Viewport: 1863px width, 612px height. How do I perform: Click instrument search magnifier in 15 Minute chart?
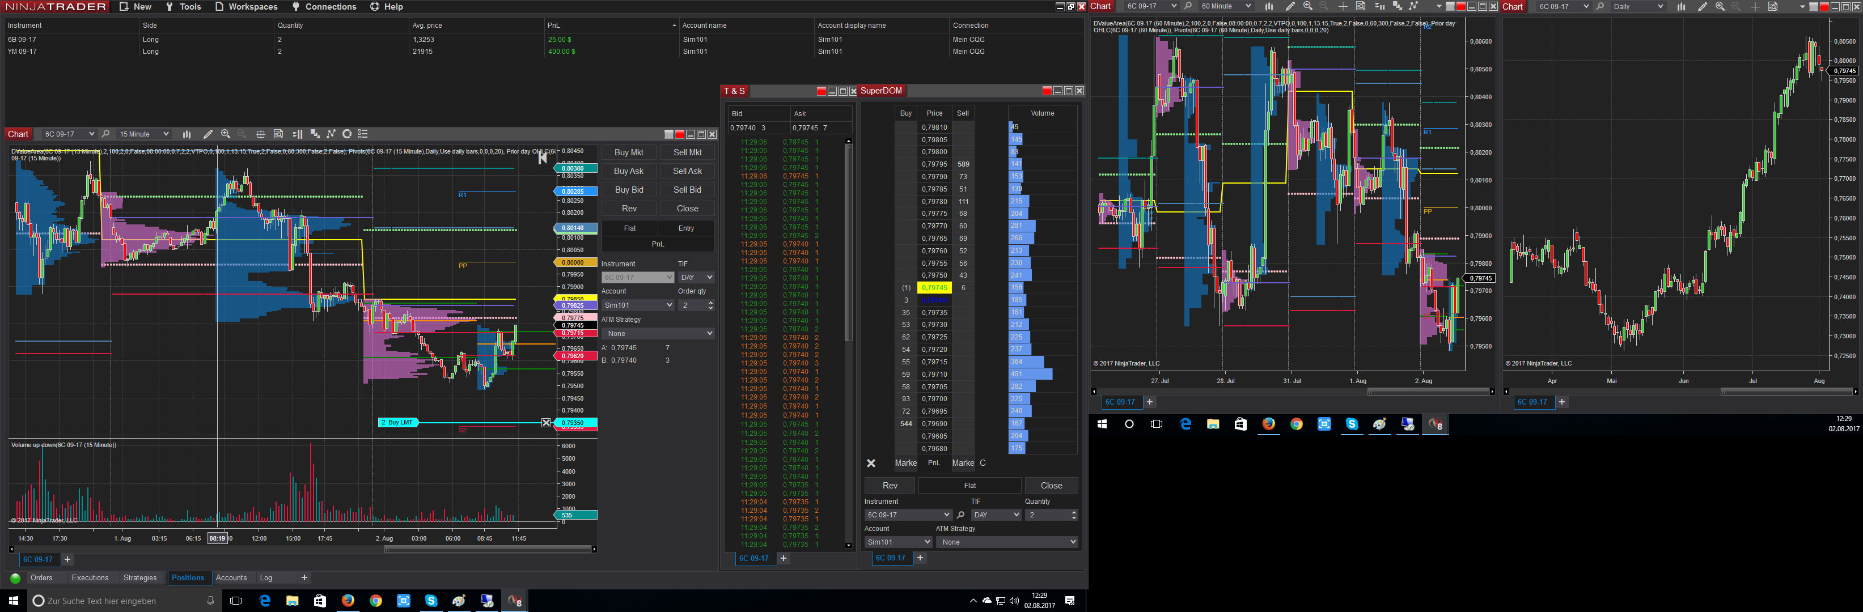point(105,134)
